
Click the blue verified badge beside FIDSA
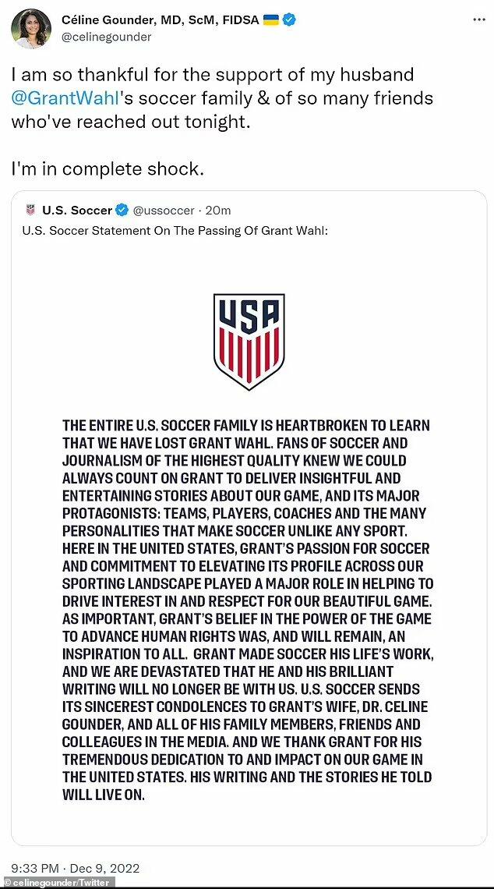coord(289,20)
